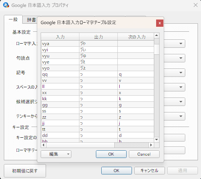Select the 'vyi' input cell

click(x=60, y=50)
